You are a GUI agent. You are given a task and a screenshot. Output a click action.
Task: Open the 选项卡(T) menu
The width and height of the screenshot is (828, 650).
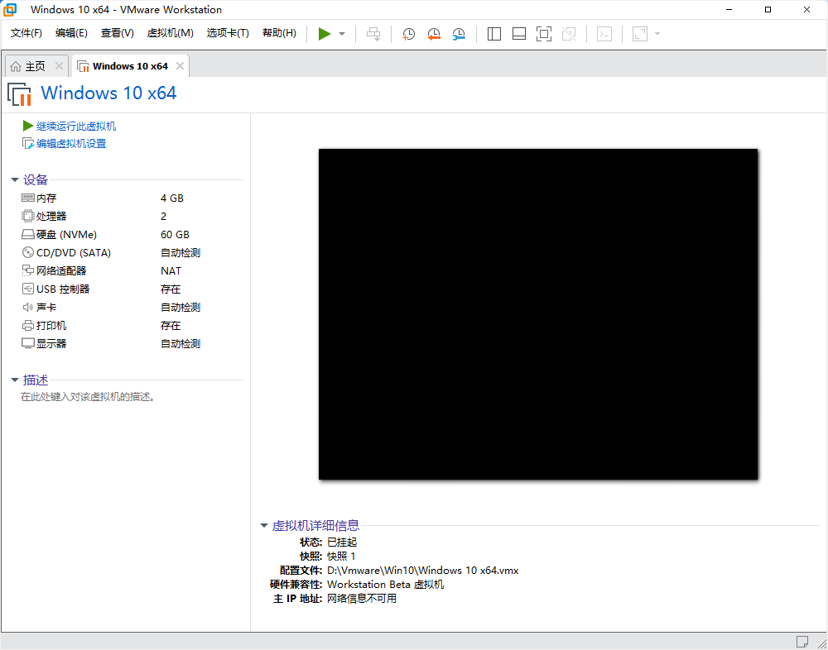(x=228, y=33)
